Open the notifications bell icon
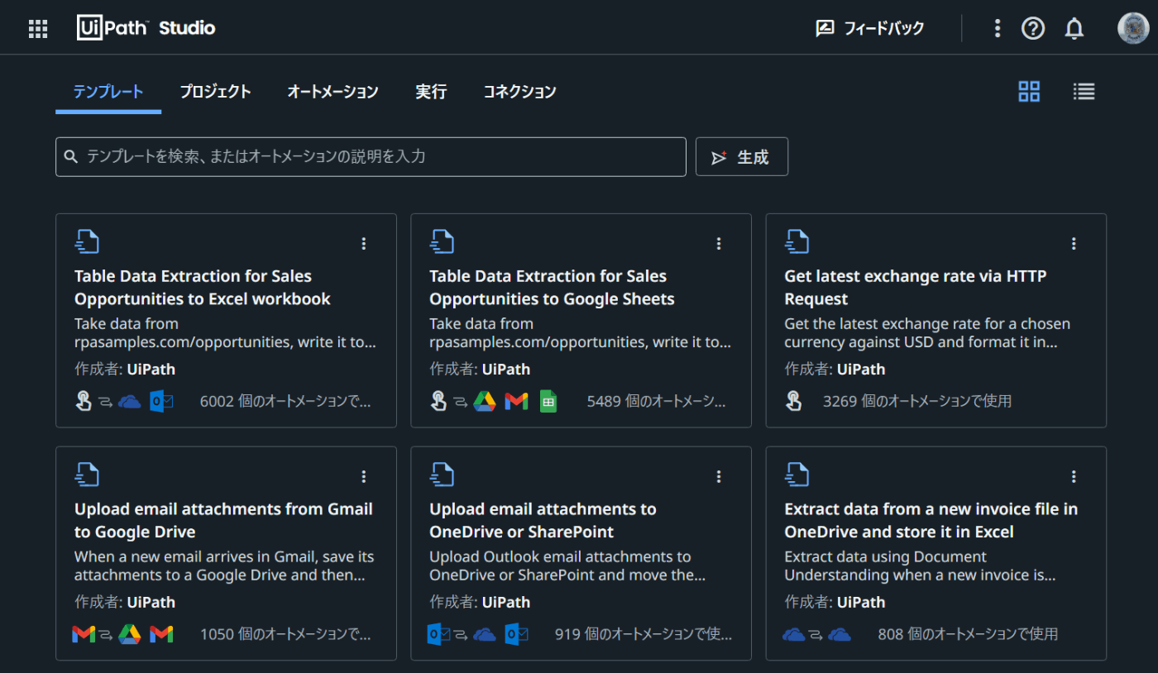Screen dimensions: 1158x673 click(1074, 28)
